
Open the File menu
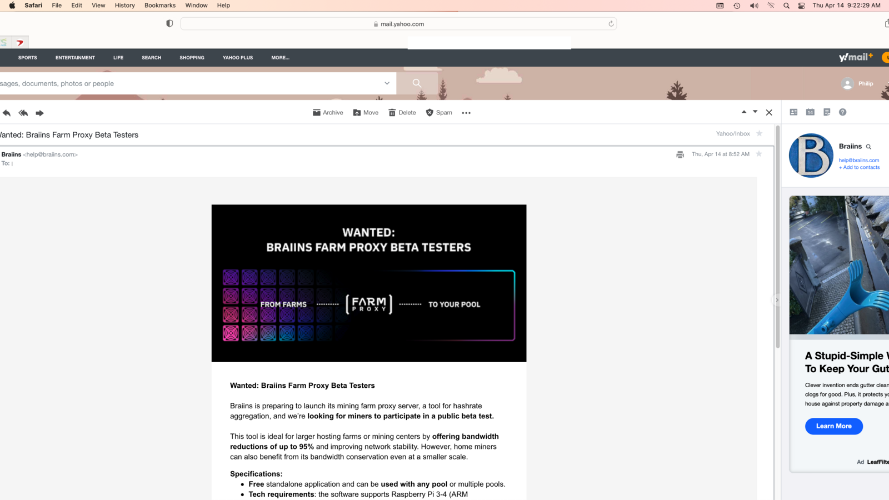(57, 6)
